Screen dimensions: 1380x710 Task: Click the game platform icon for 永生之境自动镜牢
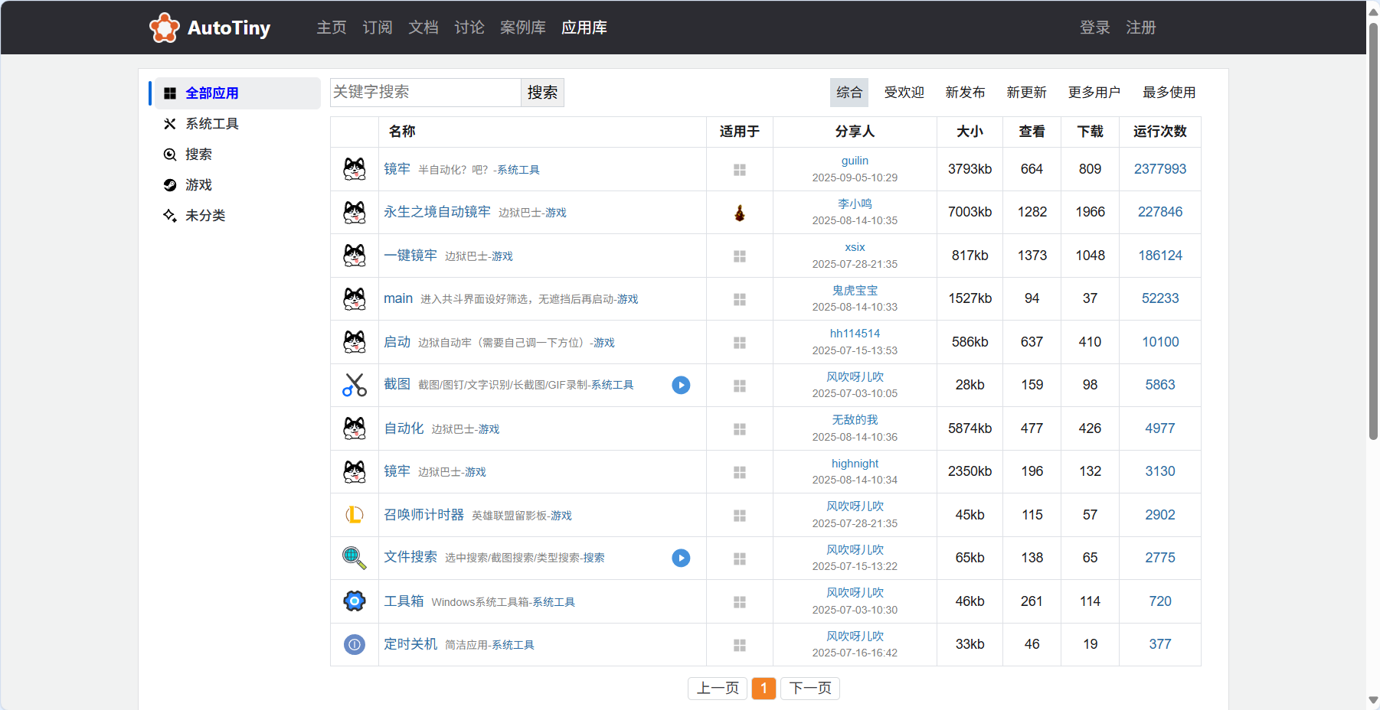pos(740,213)
